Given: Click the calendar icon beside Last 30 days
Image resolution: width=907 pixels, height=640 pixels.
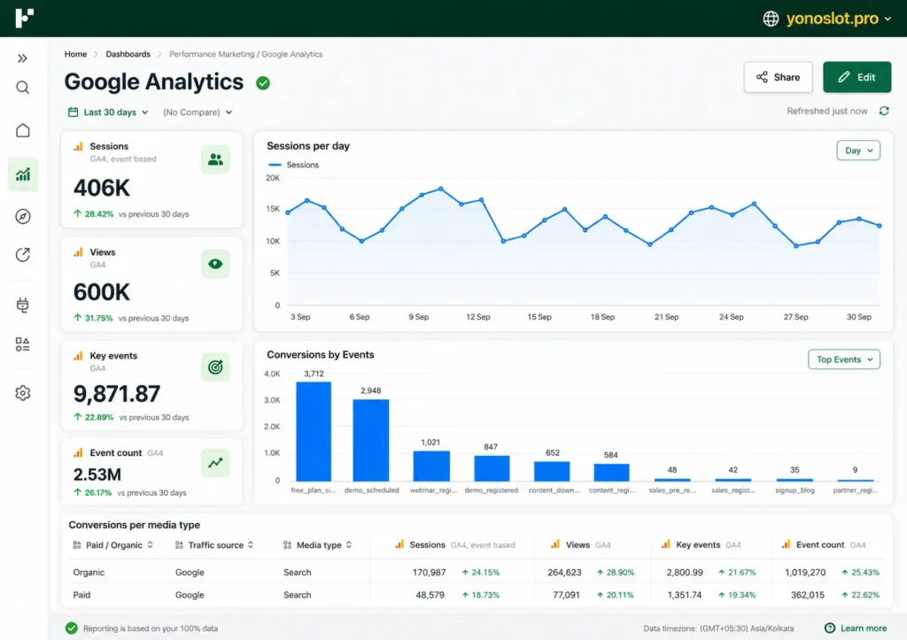Looking at the screenshot, I should coord(73,112).
